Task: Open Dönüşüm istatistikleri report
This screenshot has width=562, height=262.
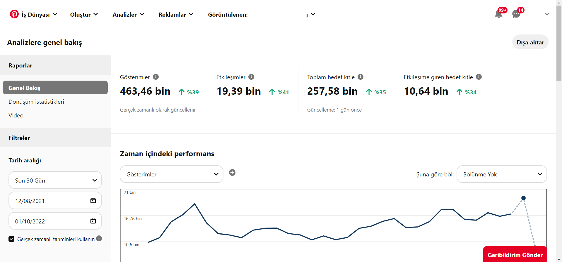Action: [x=36, y=102]
